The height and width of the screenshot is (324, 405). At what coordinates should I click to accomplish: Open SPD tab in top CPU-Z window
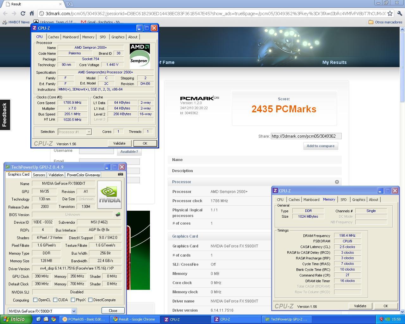(x=103, y=37)
